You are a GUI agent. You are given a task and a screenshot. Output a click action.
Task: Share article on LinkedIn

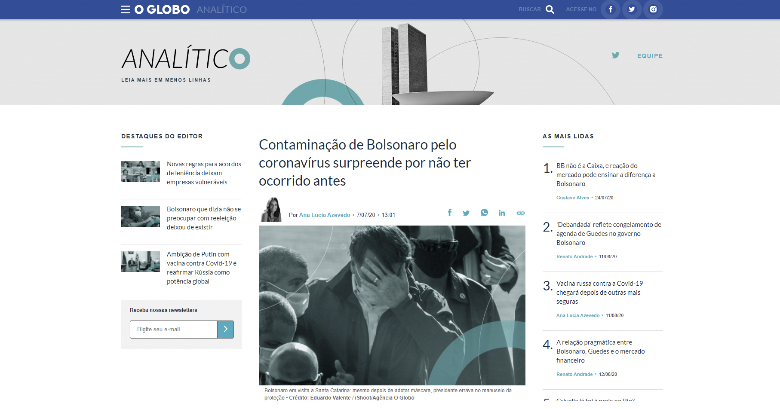[502, 213]
